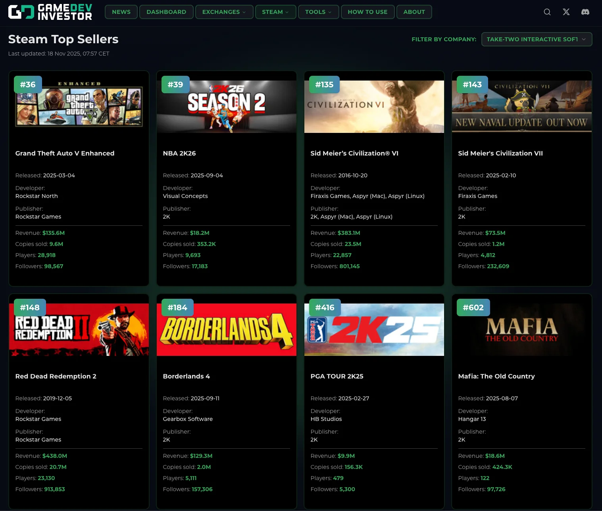Go to the News section
Screen dimensions: 602x511
click(x=121, y=12)
